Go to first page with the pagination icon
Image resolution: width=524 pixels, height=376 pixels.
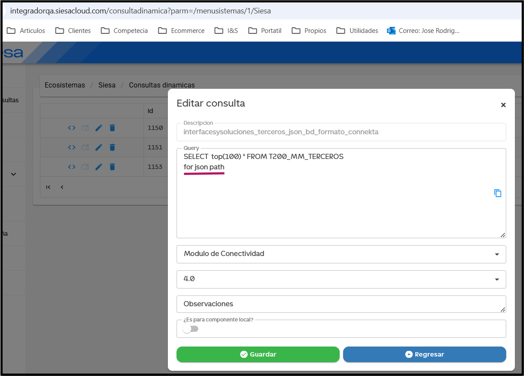pos(48,187)
